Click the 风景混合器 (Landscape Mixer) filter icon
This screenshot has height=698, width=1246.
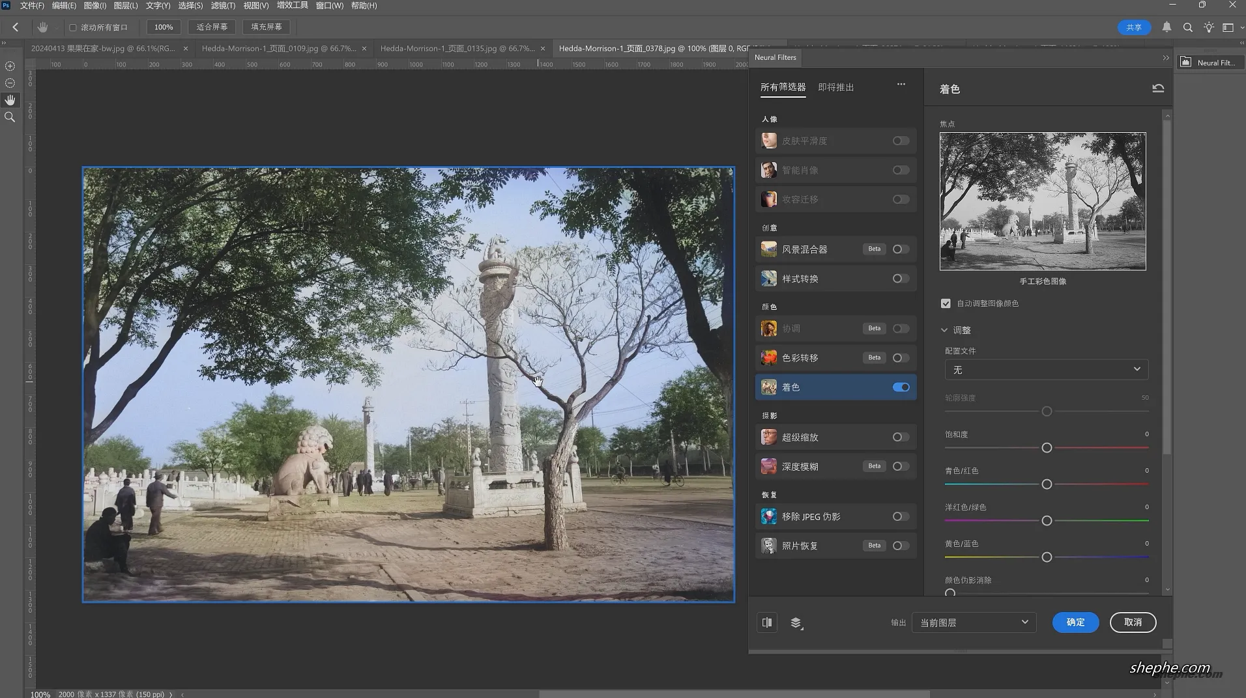click(x=769, y=249)
